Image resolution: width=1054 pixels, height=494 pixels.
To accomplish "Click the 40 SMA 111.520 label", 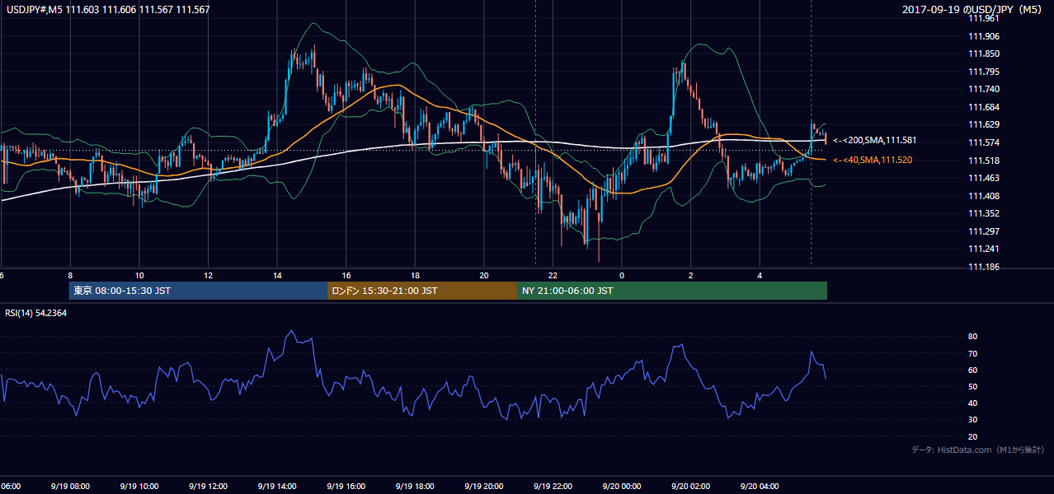I will point(873,160).
